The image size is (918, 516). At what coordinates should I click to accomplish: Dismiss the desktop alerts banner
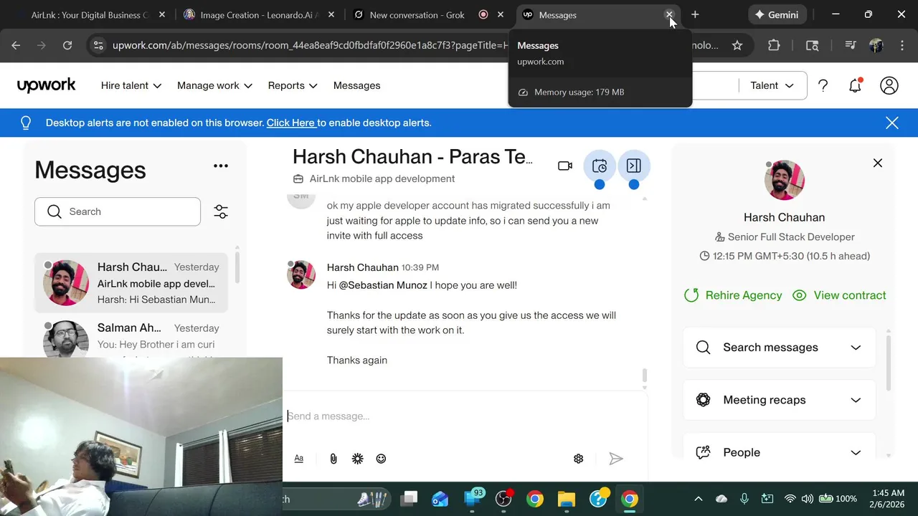point(892,123)
